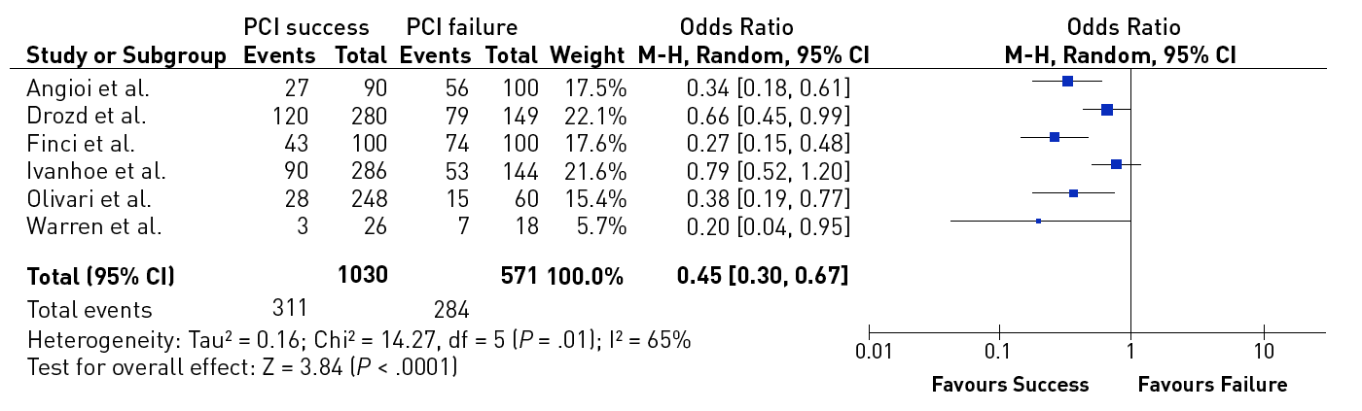Click the "Favours Failure" axis label
Image resolution: width=1362 pixels, height=411 pixels.
tap(1212, 385)
